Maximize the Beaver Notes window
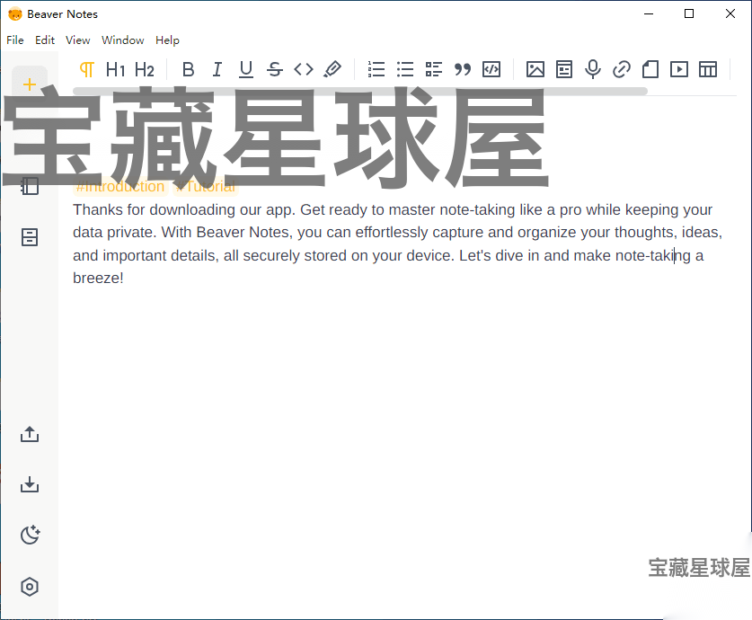 tap(689, 13)
